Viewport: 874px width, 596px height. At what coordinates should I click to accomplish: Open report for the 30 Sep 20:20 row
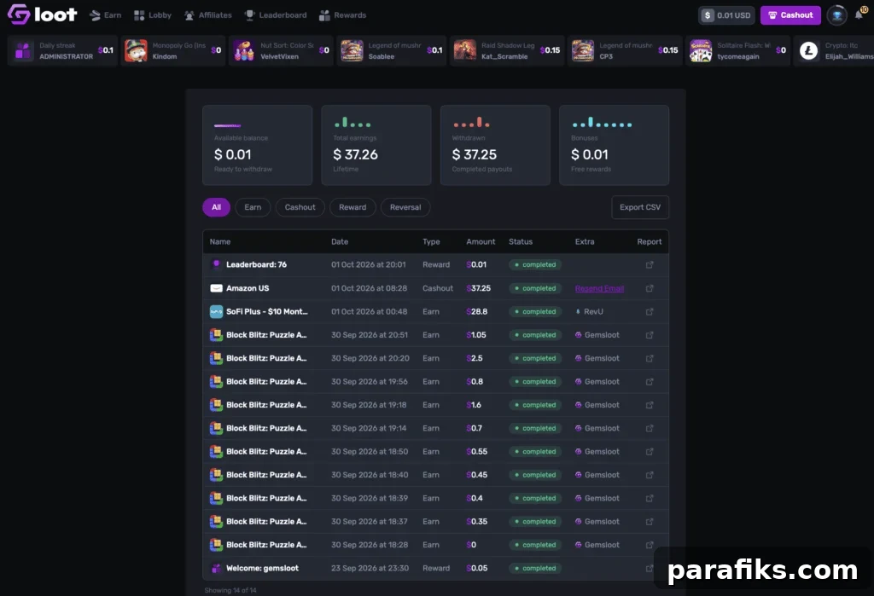(650, 359)
